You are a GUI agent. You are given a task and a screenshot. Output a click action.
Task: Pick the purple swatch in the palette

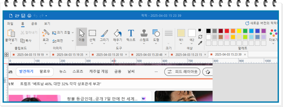tap(263, 31)
